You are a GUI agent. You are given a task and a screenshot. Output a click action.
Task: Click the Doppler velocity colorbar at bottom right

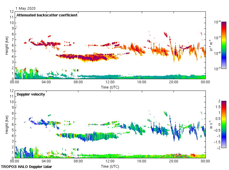coord(224,124)
